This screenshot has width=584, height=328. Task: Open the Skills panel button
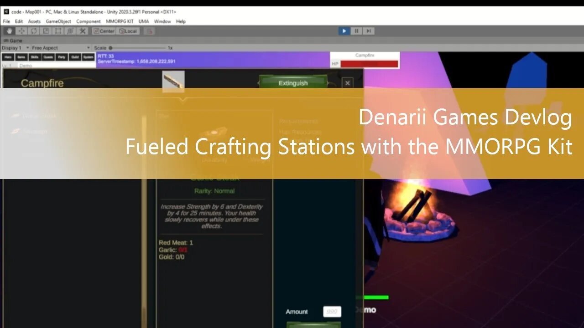coord(35,57)
